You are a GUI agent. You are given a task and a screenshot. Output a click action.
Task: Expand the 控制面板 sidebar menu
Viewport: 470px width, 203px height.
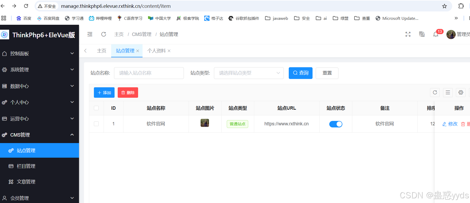[39, 53]
